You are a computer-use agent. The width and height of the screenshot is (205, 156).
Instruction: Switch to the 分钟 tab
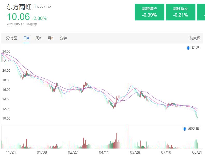tap(63, 38)
